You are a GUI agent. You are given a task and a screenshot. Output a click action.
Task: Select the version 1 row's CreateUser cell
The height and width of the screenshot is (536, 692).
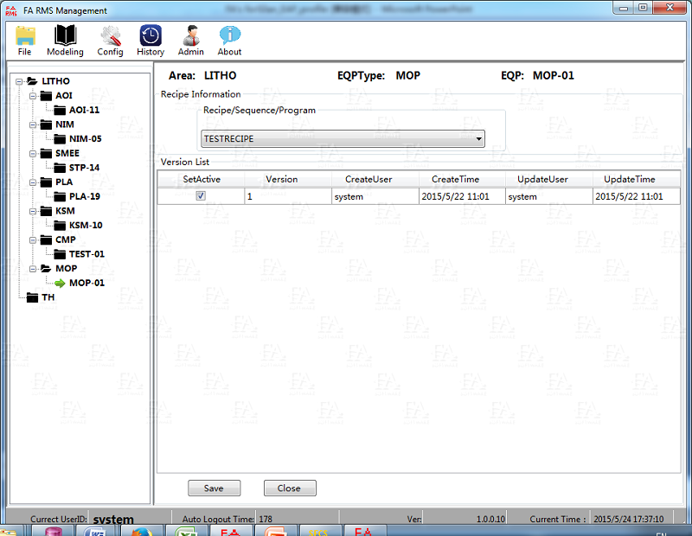tap(375, 196)
